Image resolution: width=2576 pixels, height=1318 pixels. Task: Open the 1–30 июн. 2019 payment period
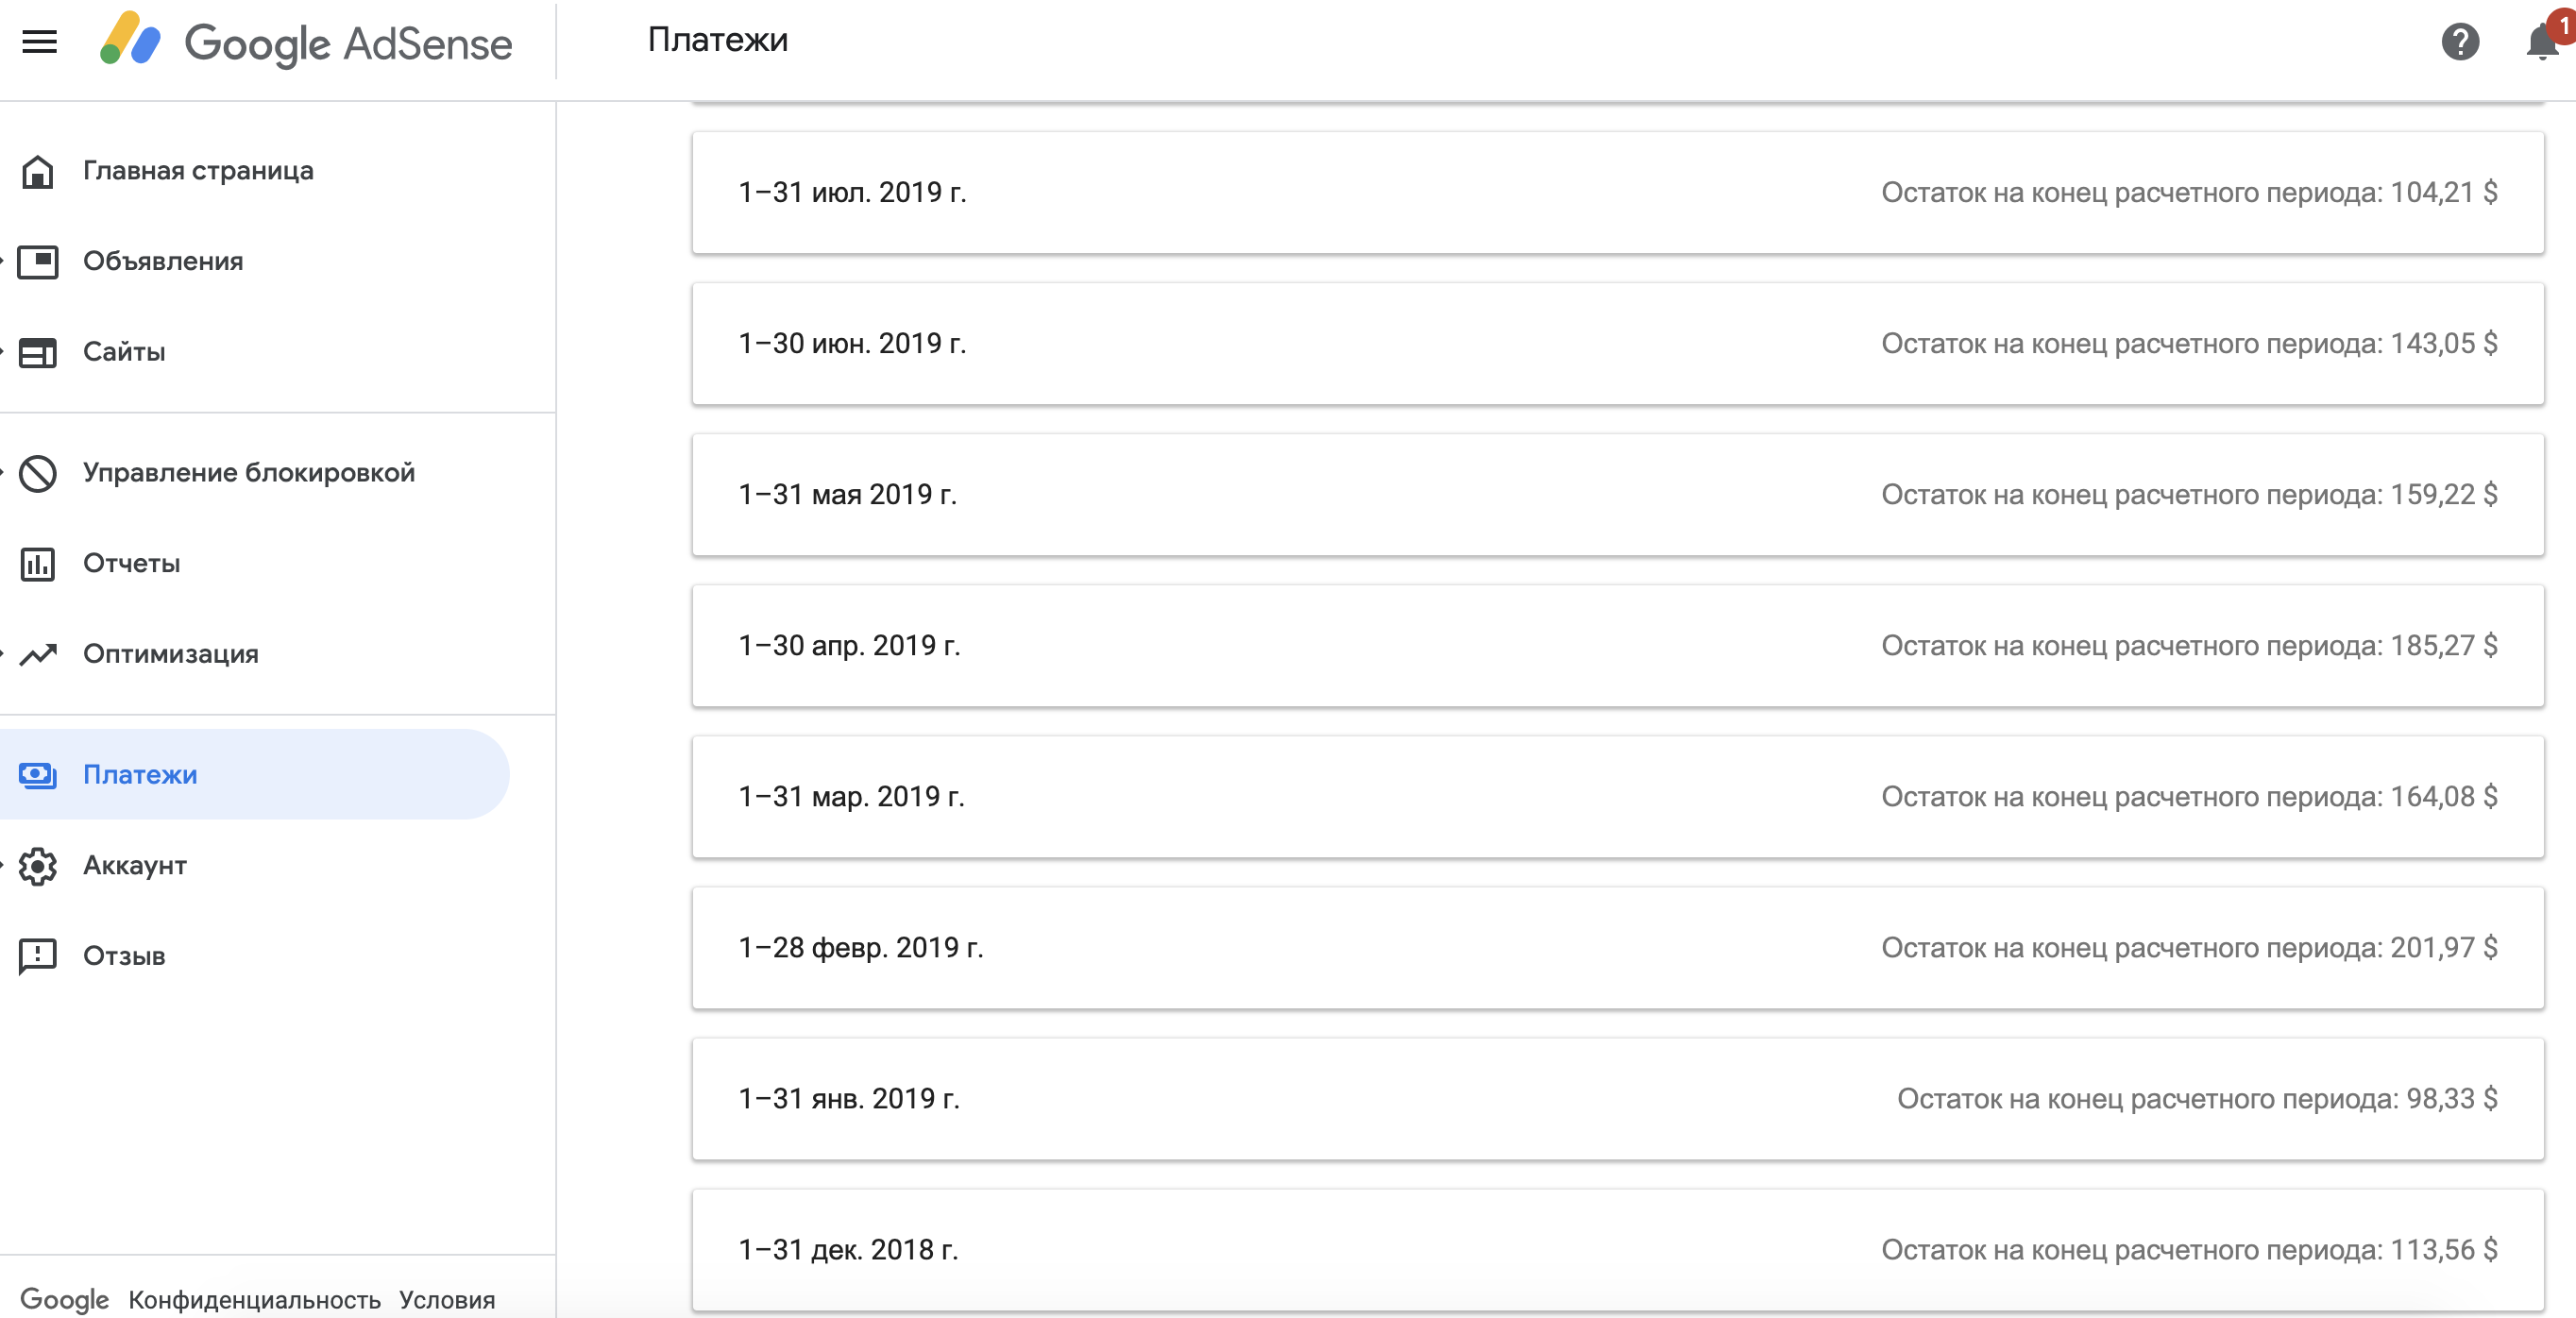(1617, 343)
